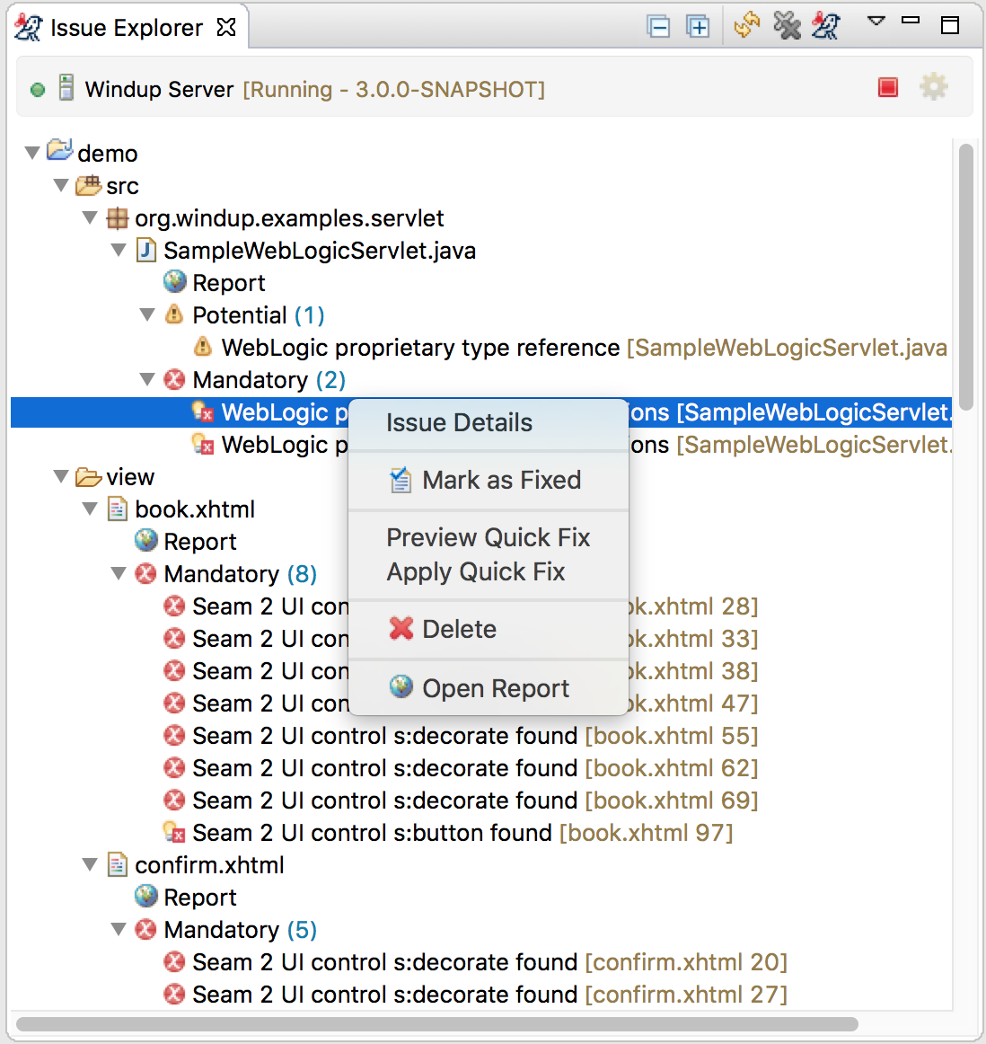Click the refresh arrows toolbar icon
Screen dimensions: 986x1044
click(x=746, y=26)
